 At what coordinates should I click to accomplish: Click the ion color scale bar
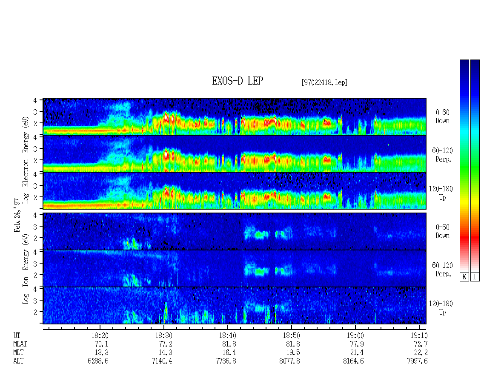click(x=475, y=166)
